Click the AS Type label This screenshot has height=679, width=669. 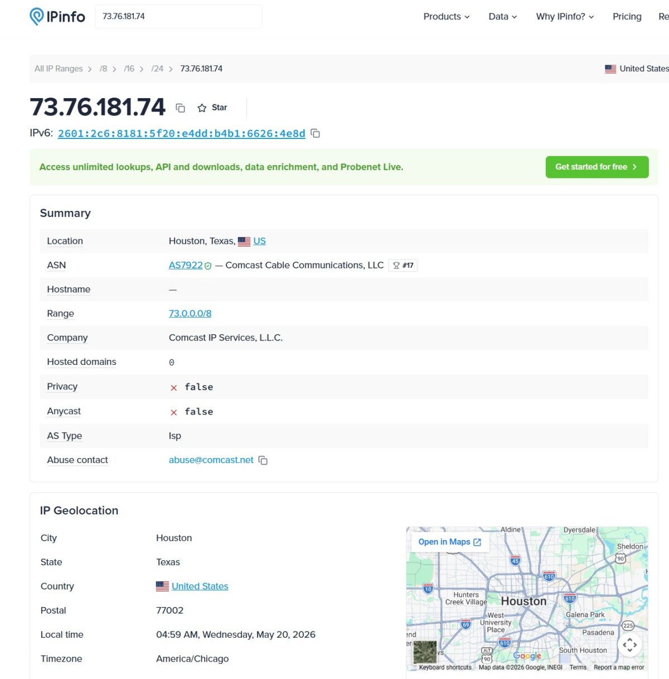click(64, 436)
